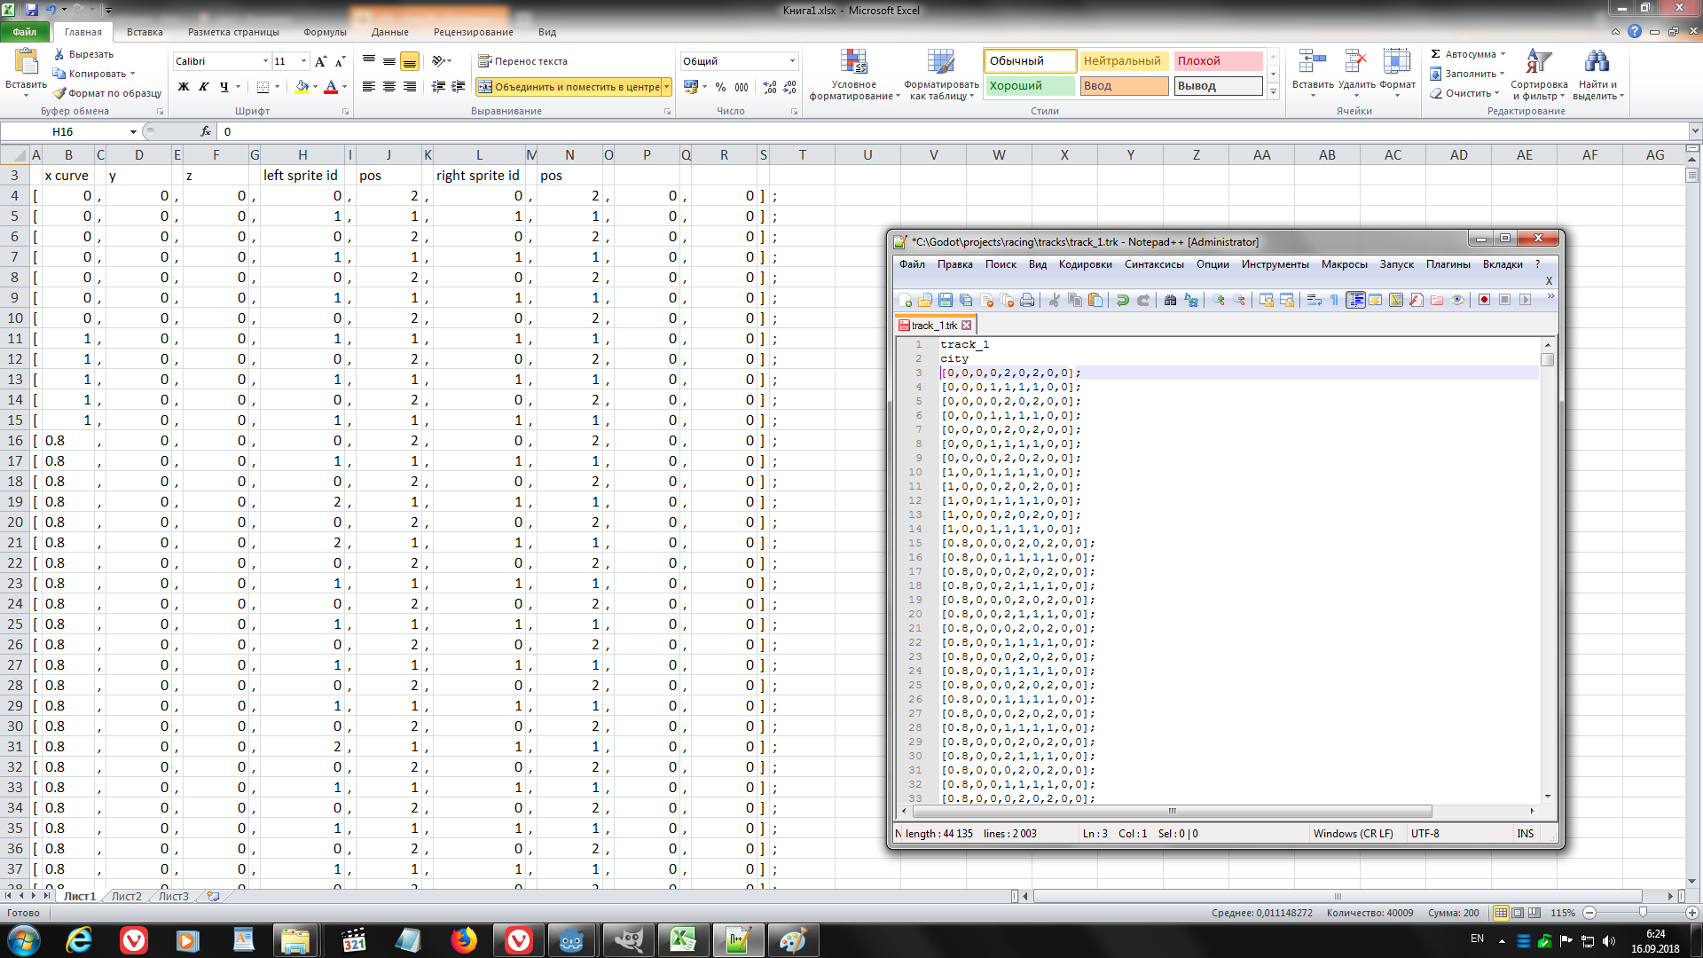The height and width of the screenshot is (958, 1703).
Task: Click the Zoom out magnifier in Notepad++
Action: [x=1239, y=301]
